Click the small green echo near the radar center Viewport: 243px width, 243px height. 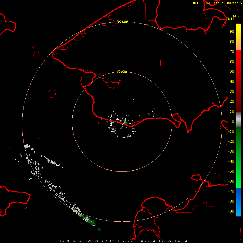click(125, 122)
